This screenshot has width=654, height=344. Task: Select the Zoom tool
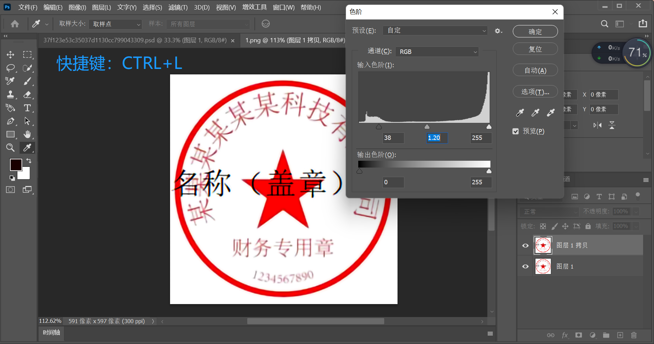click(10, 147)
